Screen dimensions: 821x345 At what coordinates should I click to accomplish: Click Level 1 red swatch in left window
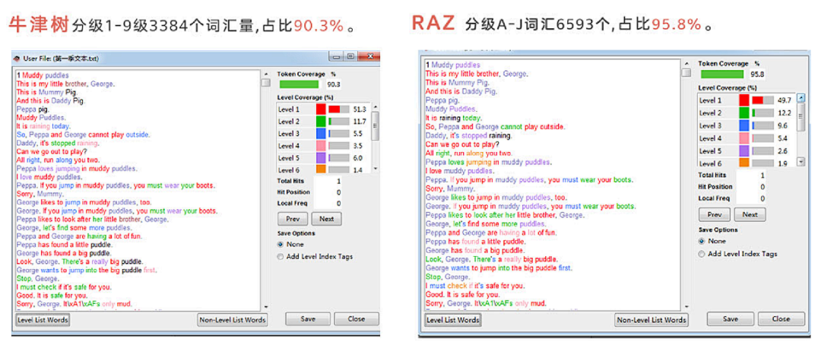point(321,109)
